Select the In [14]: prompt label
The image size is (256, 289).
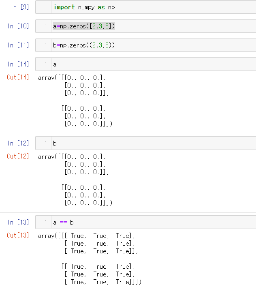20,64
